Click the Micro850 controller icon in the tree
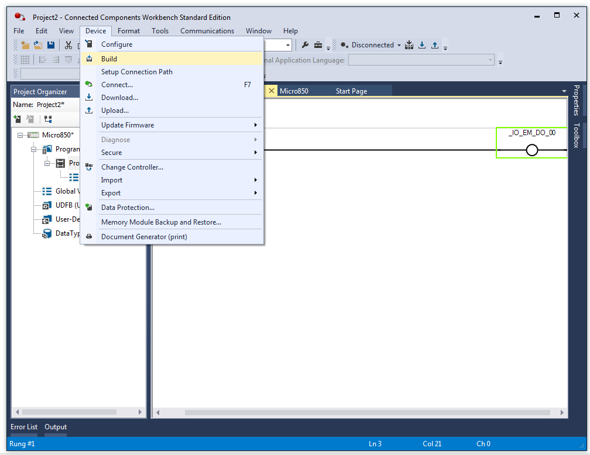Viewport: 590px width, 455px height. (33, 135)
